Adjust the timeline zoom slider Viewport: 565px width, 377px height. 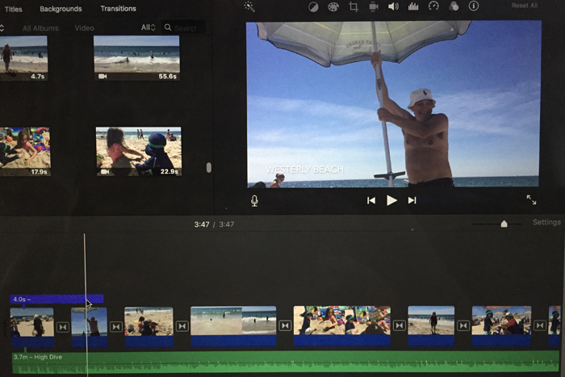[504, 224]
